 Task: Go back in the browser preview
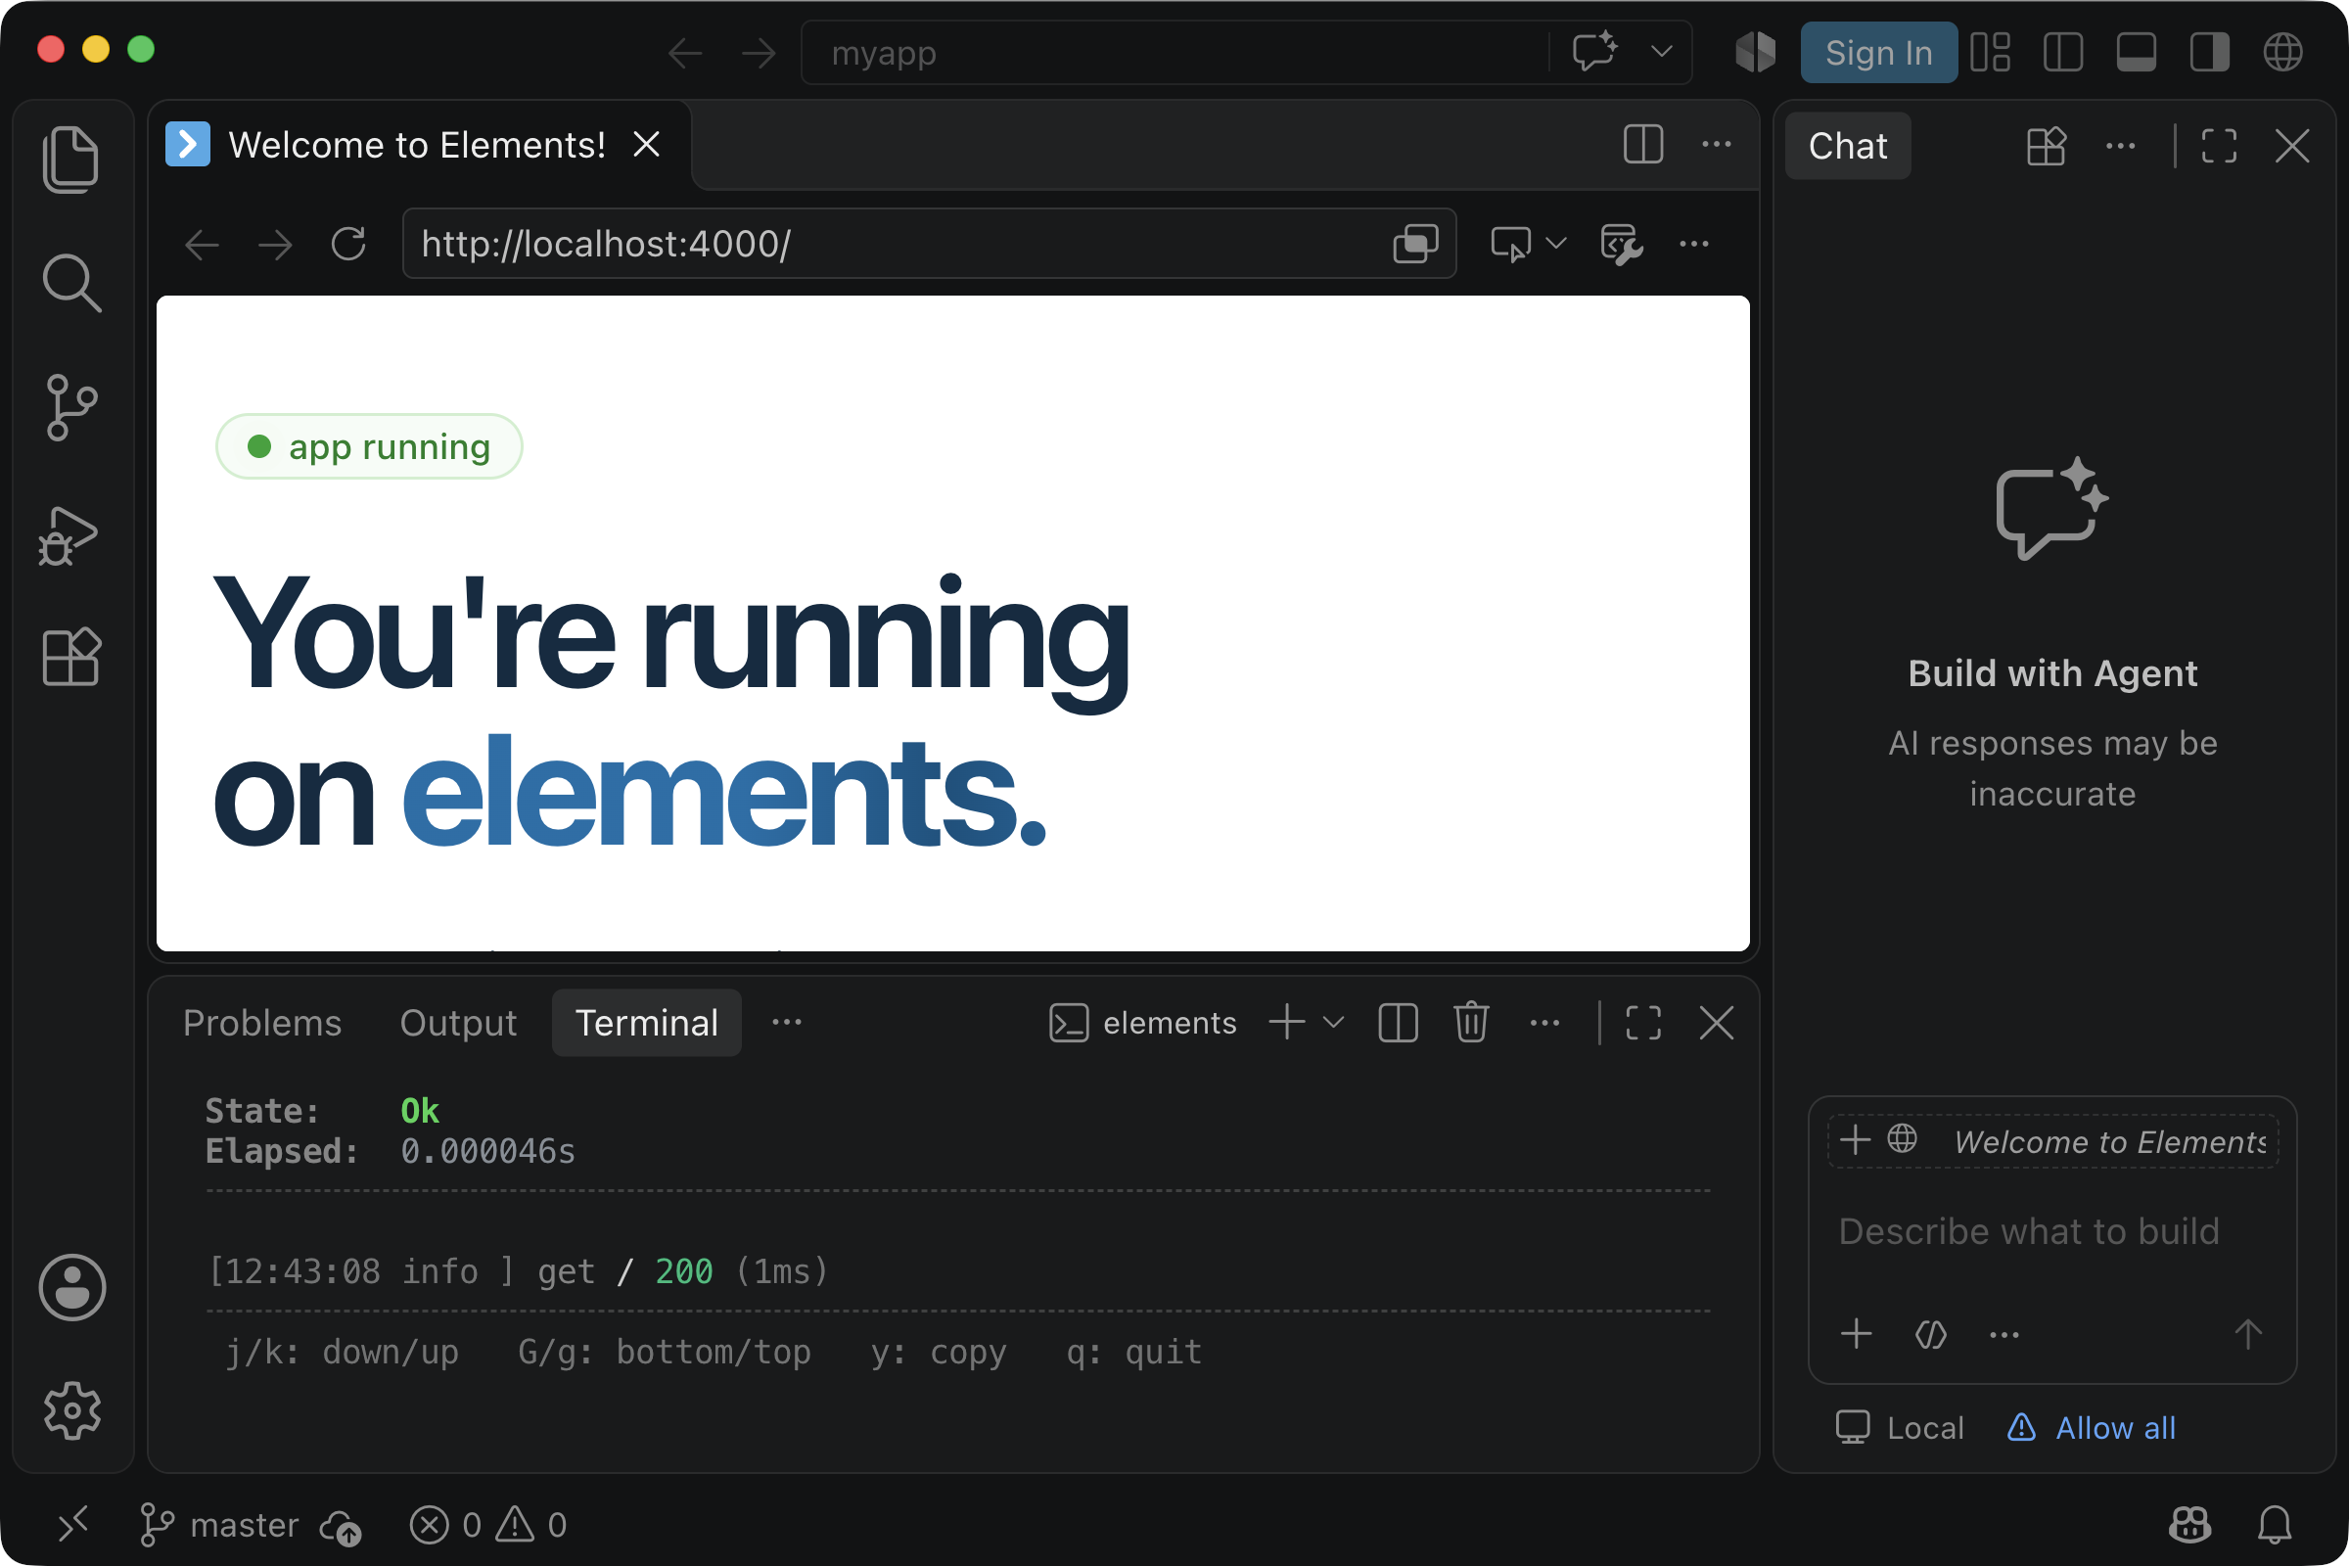tap(203, 244)
